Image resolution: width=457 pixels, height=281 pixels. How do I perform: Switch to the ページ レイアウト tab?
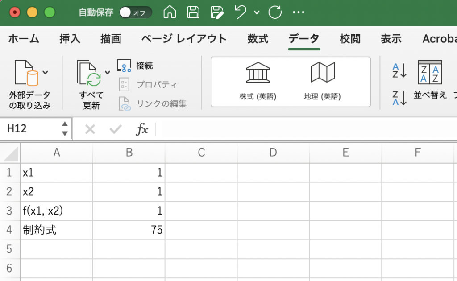[184, 39]
